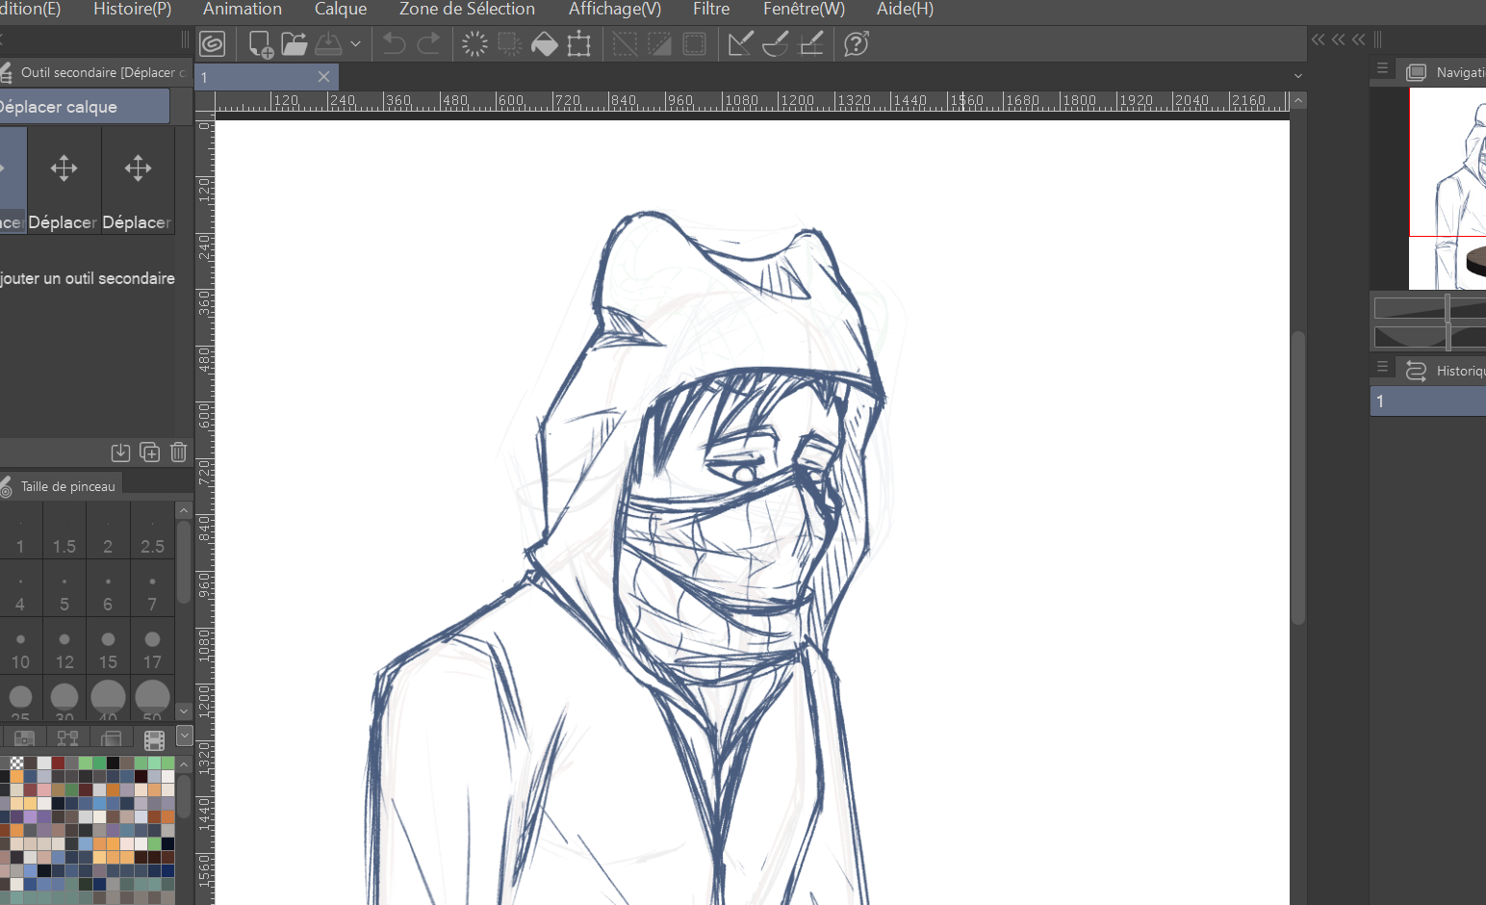
Task: Click the Undo arrow icon
Action: (394, 44)
